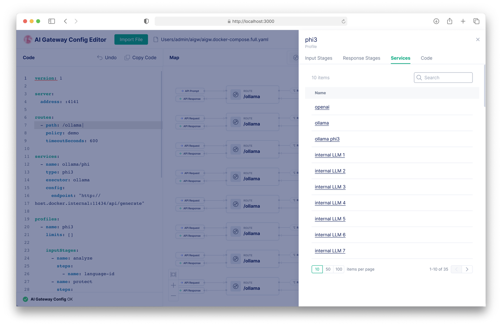502x326 pixels.
Task: Click the Name column header
Action: click(320, 93)
